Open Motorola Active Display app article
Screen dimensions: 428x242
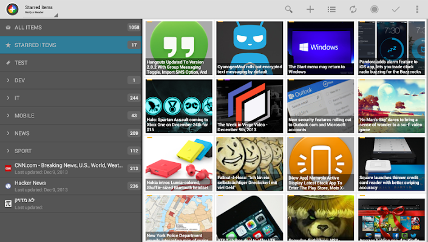click(x=321, y=164)
